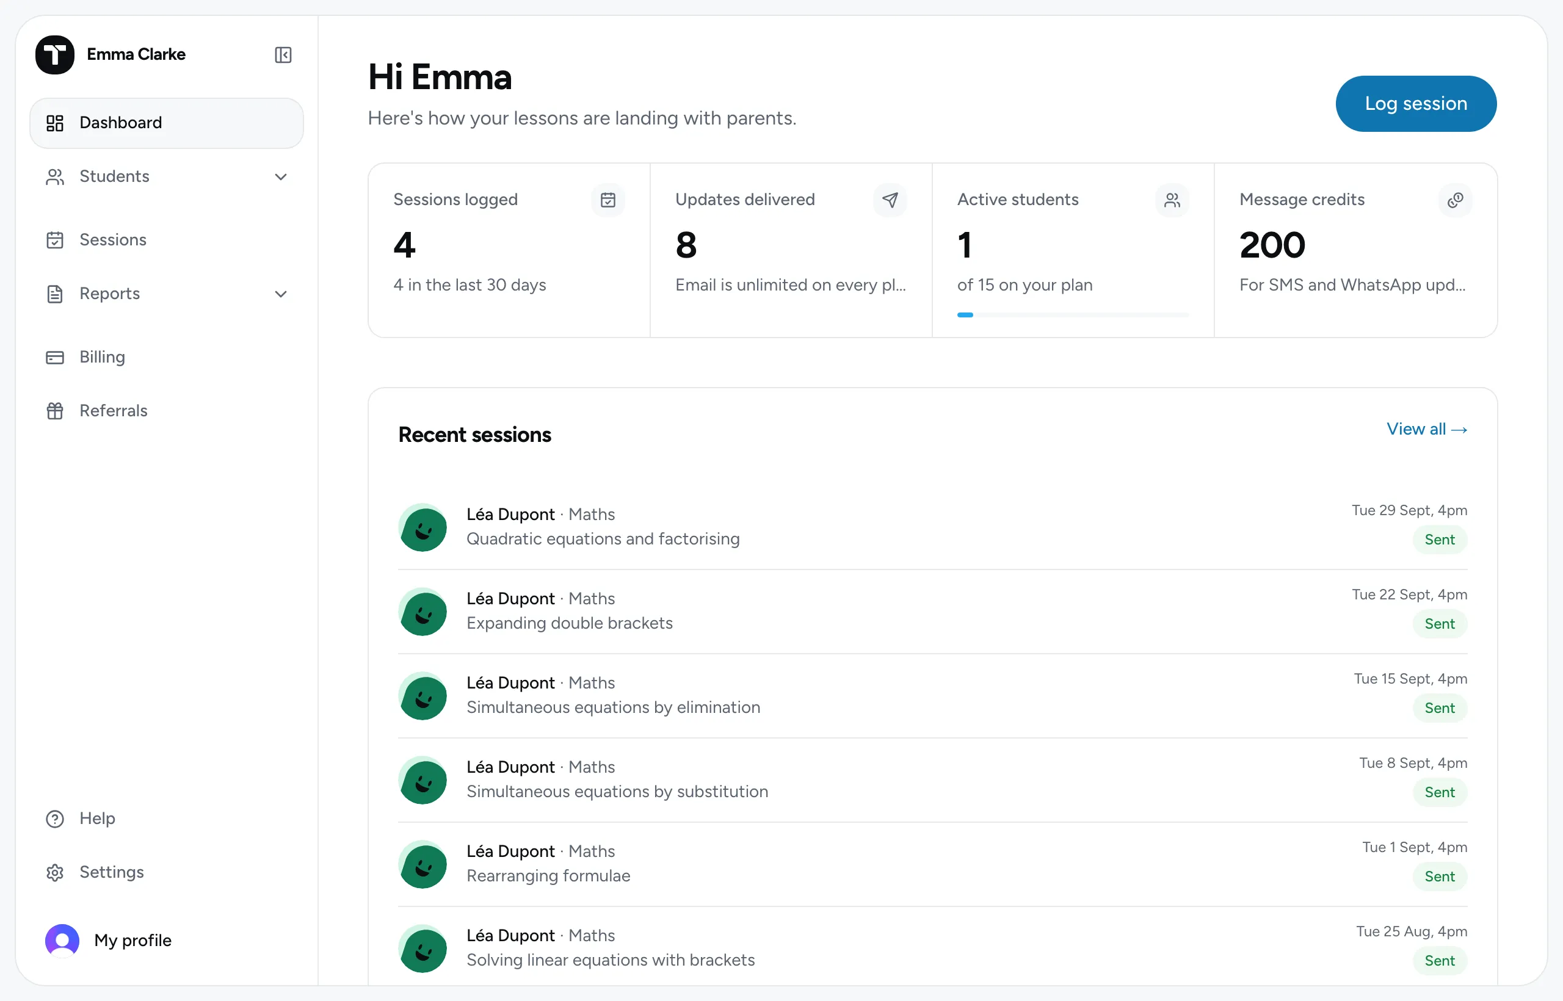Click avatar of Rearranging formulae session

tap(422, 864)
